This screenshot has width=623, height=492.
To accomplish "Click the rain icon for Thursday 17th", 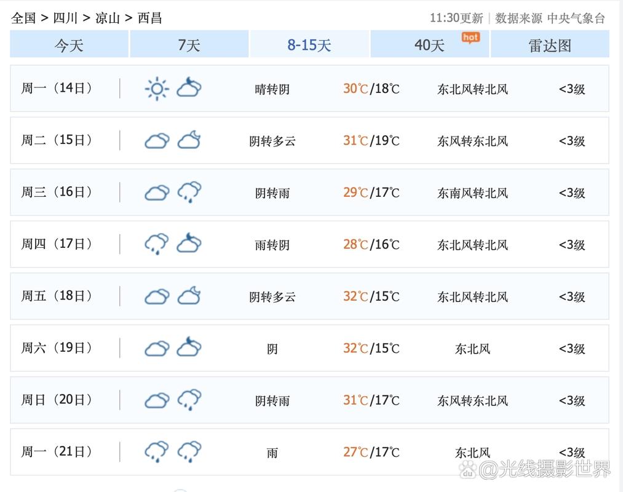I will (156, 244).
